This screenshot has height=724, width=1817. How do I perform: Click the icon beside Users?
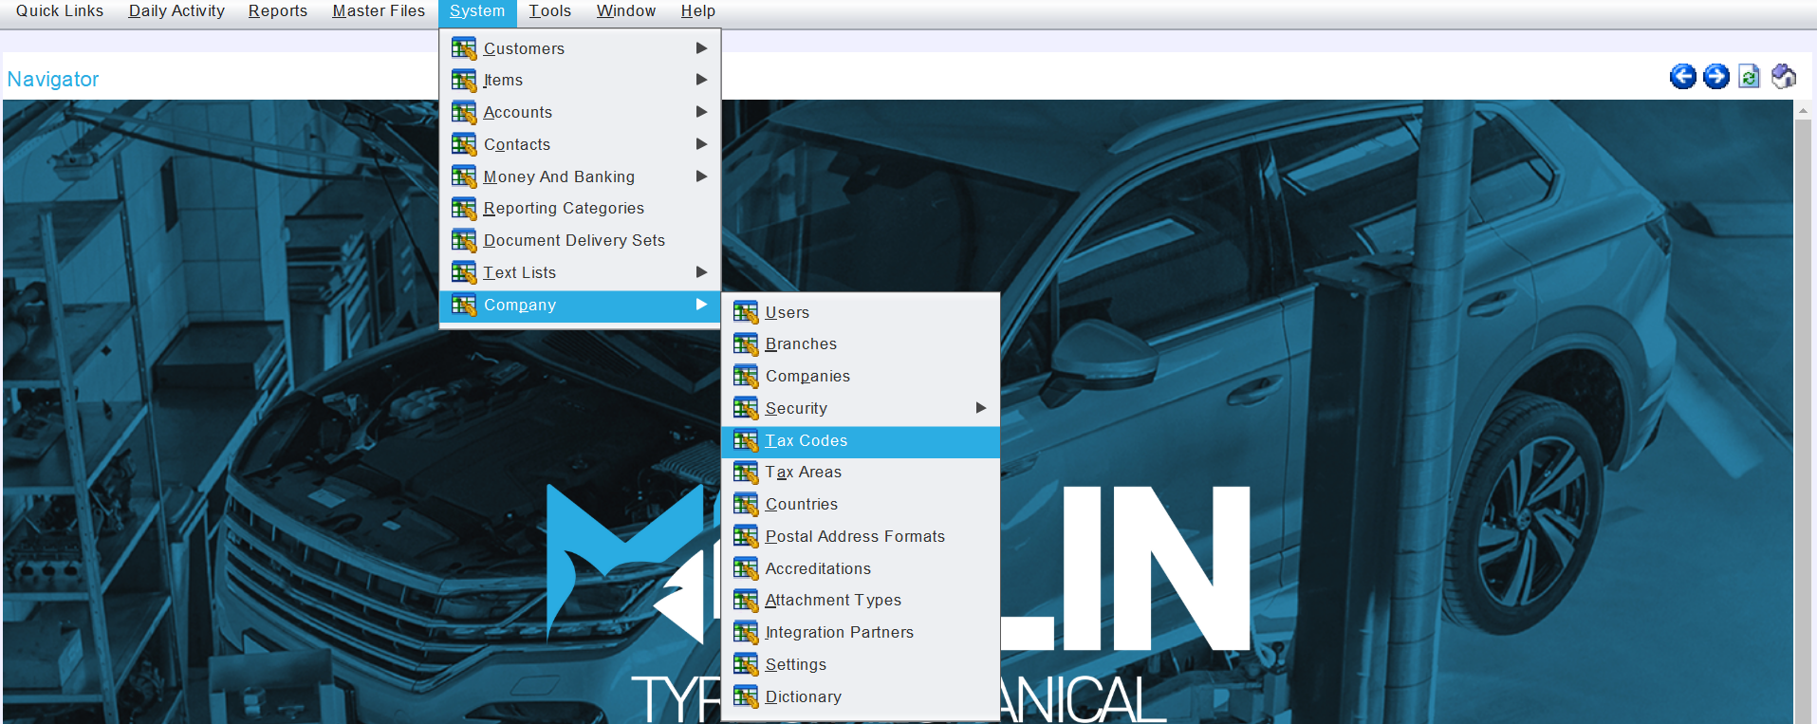coord(746,312)
